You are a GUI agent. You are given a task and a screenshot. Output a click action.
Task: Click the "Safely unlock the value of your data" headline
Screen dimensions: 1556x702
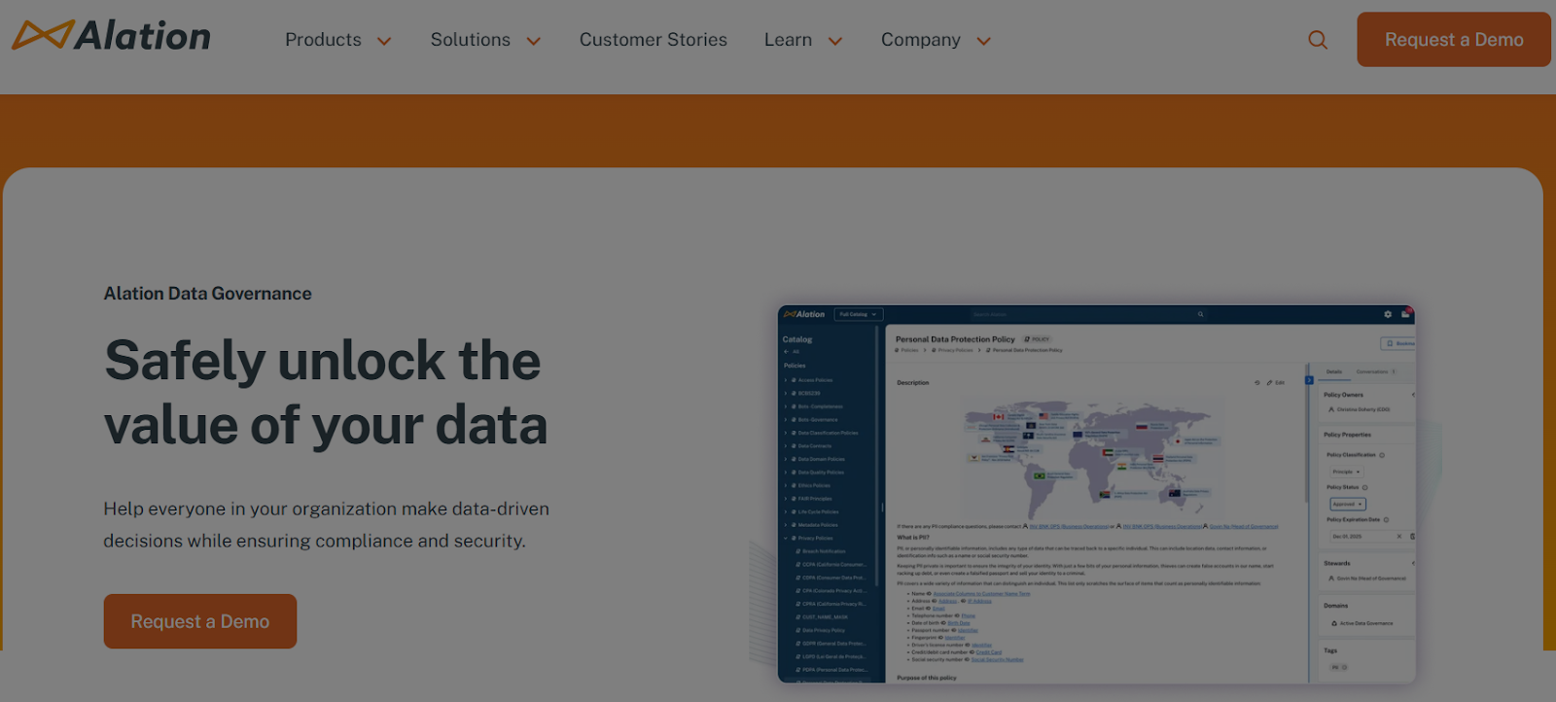point(326,393)
